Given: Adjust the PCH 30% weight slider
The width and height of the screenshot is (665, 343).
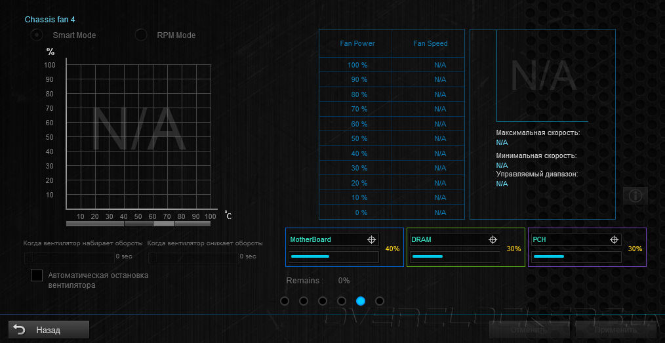Looking at the screenshot, I should pos(576,257).
